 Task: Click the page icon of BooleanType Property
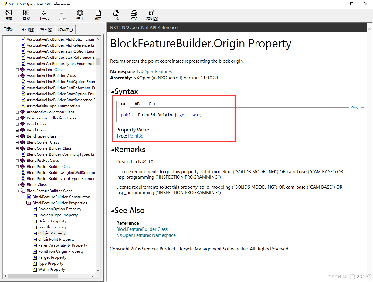click(35, 215)
